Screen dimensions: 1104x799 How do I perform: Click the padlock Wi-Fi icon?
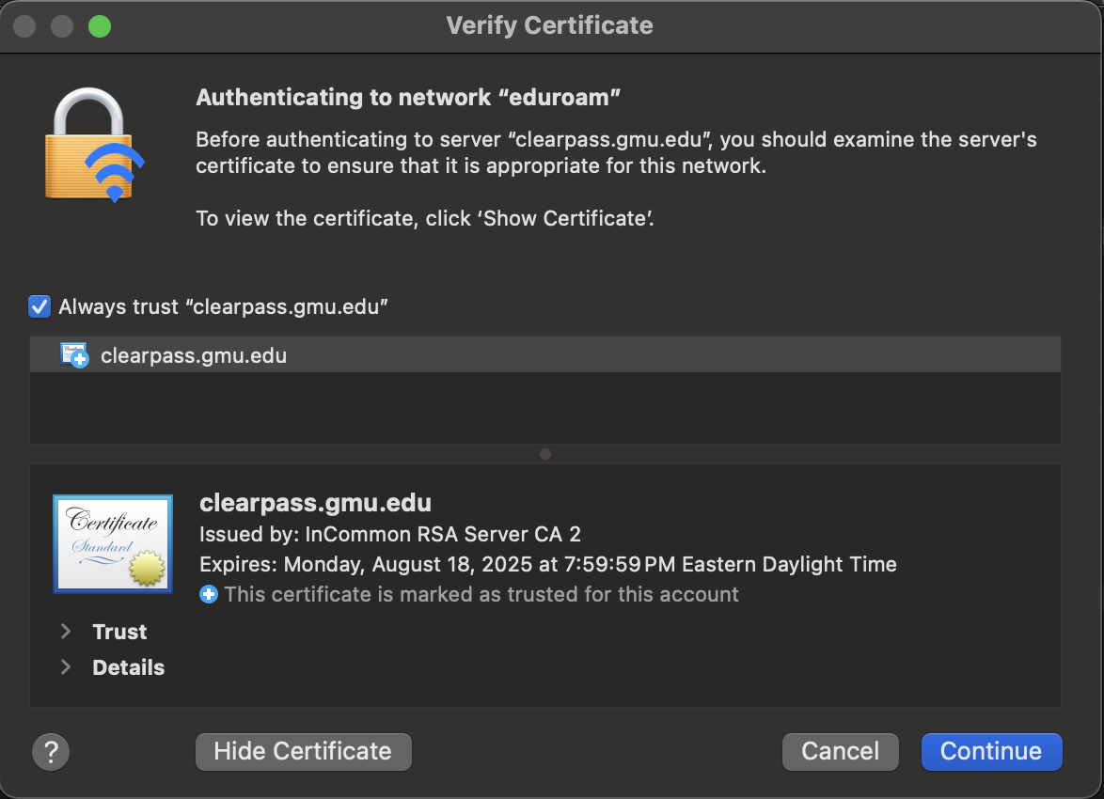pos(93,144)
